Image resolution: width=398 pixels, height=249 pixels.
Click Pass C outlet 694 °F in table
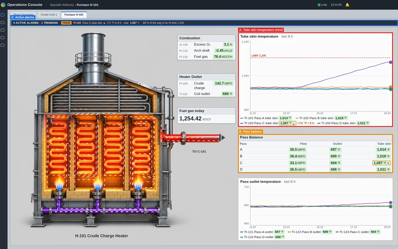335,163
